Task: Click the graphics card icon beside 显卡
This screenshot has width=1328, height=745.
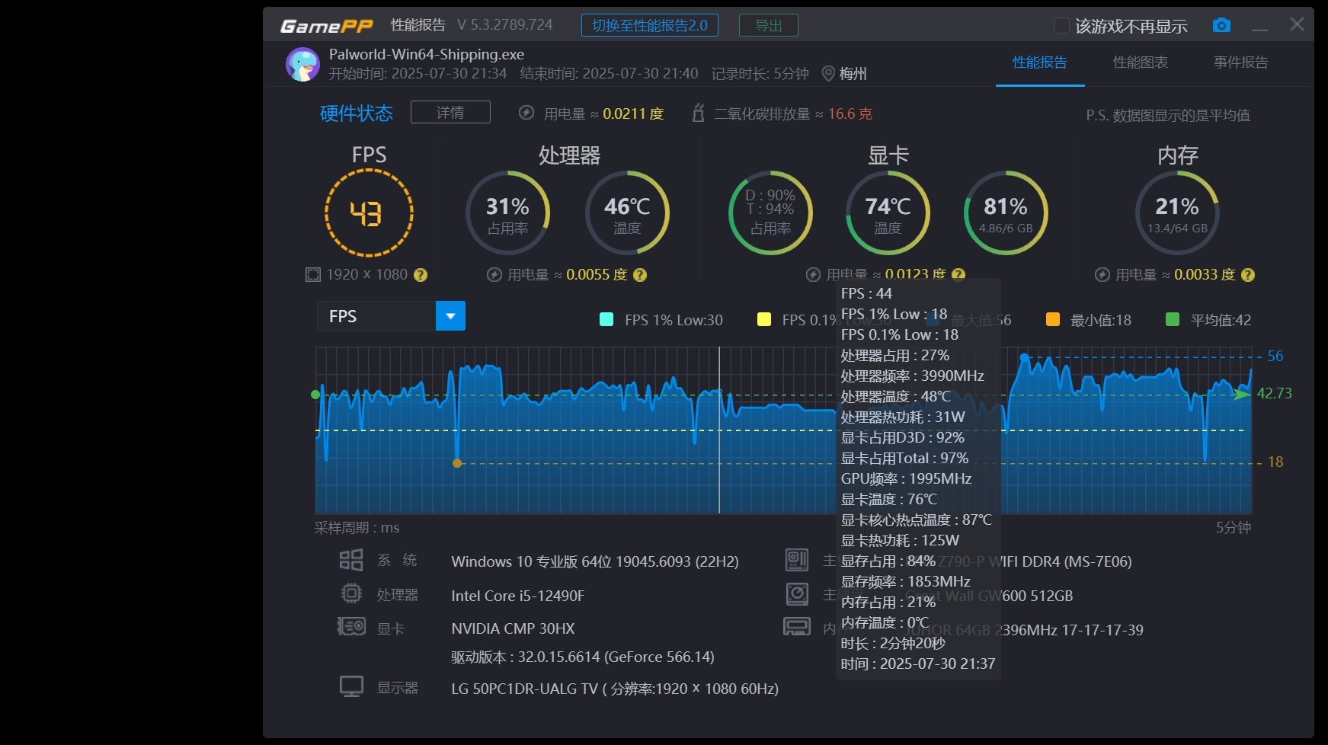Action: click(x=351, y=627)
